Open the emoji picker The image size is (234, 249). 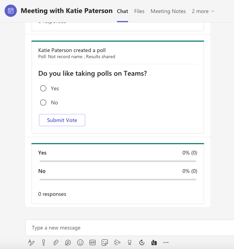coord(80,242)
